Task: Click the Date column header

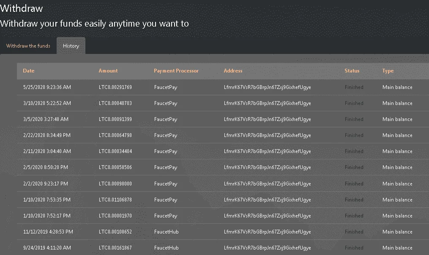Action: [29, 71]
